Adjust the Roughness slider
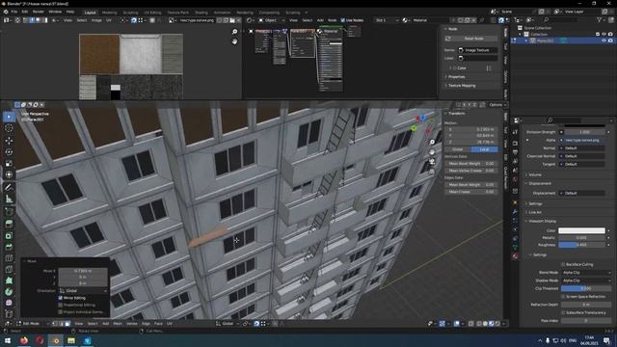 pyautogui.click(x=581, y=245)
